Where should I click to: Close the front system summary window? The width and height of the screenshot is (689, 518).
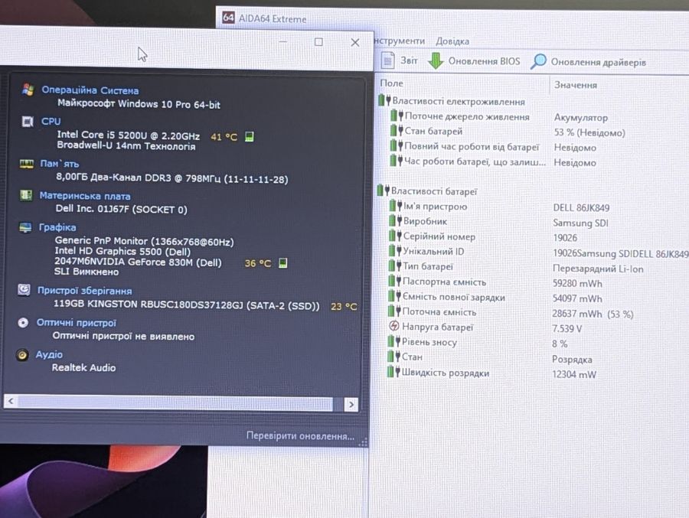pyautogui.click(x=355, y=42)
